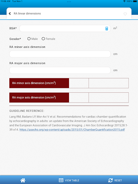This screenshot has width=138, height=184.
Task: Focus the RA minor axis dimension field
Action: [60, 54]
